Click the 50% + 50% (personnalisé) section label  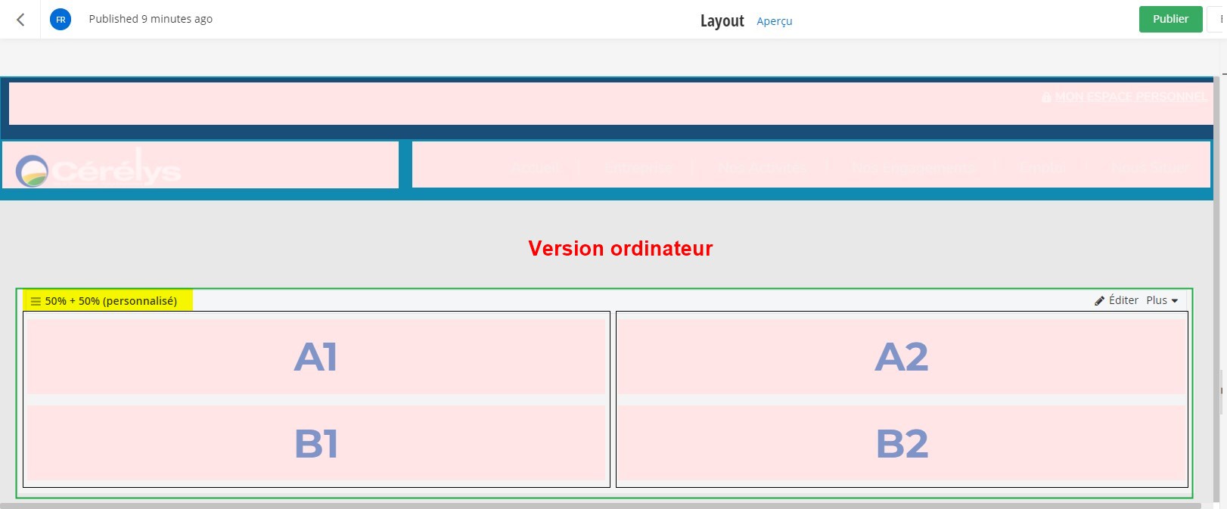tap(110, 301)
